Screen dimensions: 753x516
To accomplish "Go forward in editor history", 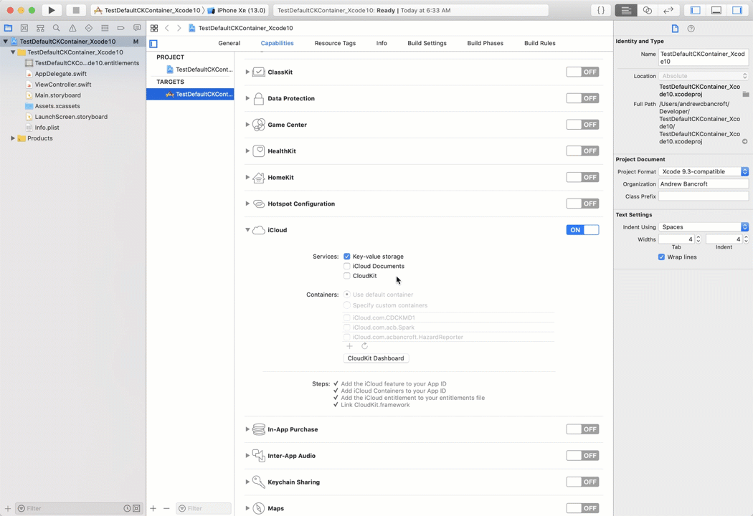I will pos(179,28).
